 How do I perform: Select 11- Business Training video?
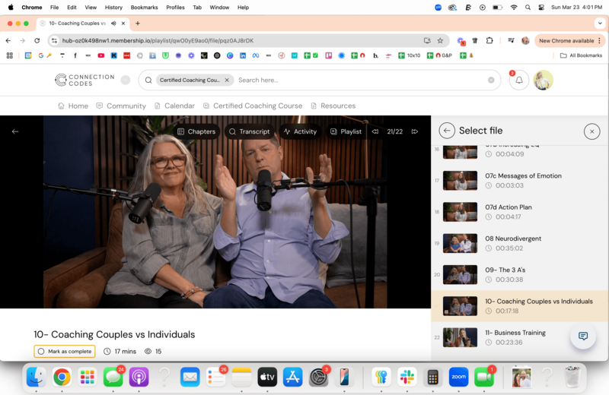point(520,337)
